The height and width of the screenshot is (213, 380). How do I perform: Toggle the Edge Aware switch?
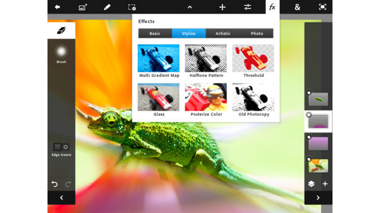[x=61, y=147]
